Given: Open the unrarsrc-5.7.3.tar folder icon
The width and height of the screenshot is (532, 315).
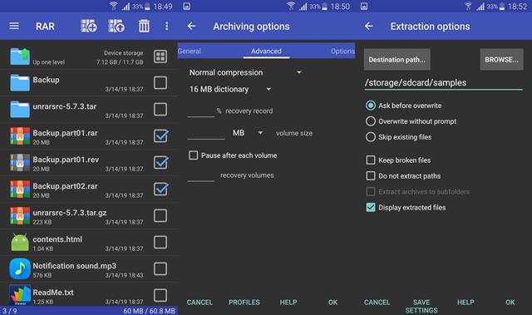Looking at the screenshot, I should pyautogui.click(x=20, y=109).
